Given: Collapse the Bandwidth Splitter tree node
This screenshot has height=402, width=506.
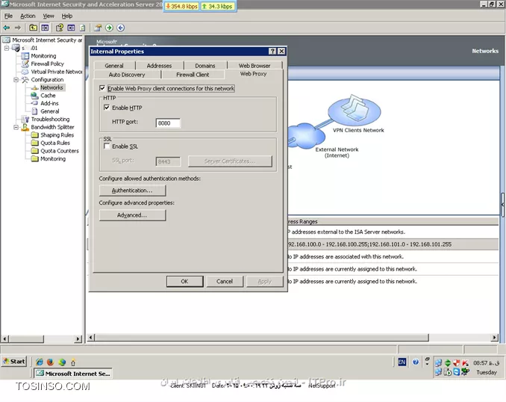Looking at the screenshot, I should [16, 127].
